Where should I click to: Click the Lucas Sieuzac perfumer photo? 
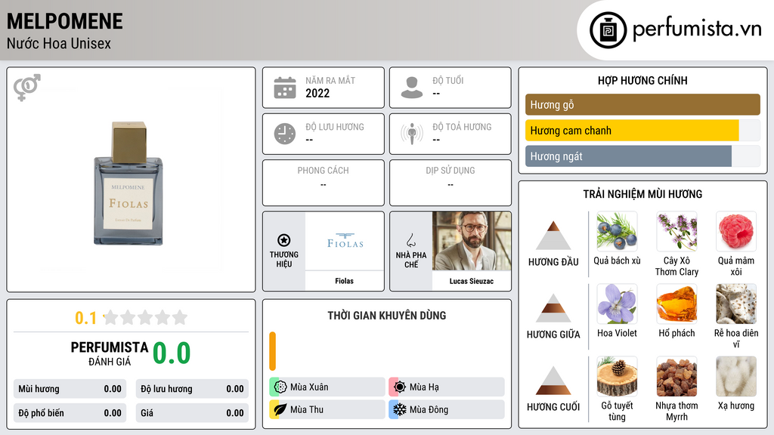(x=472, y=241)
